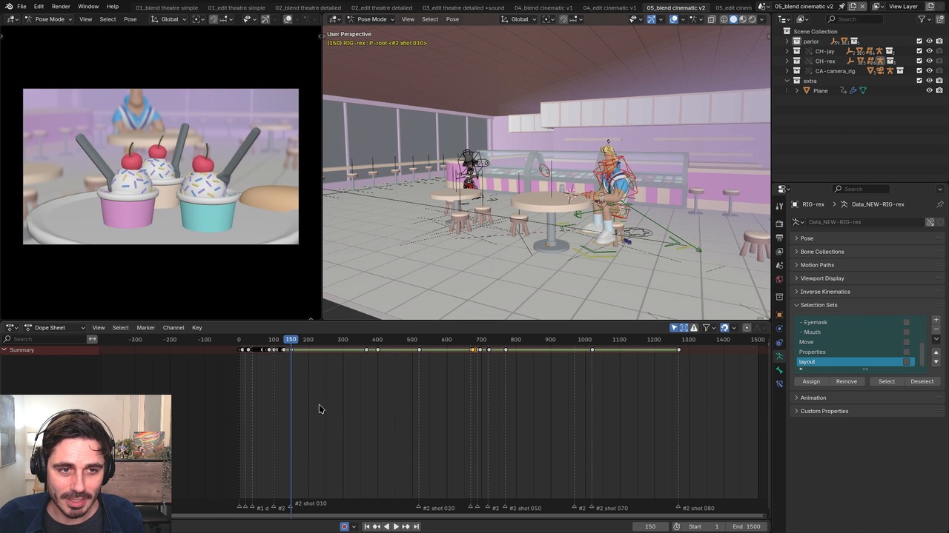
Task: Move selection set up in list
Action: coord(936,352)
